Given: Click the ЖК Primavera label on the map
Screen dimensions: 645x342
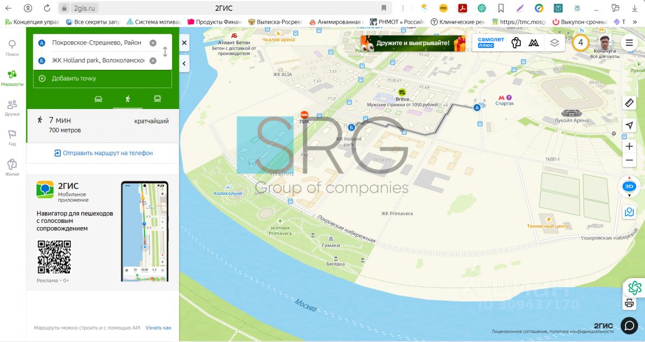Looking at the screenshot, I should point(397,214).
